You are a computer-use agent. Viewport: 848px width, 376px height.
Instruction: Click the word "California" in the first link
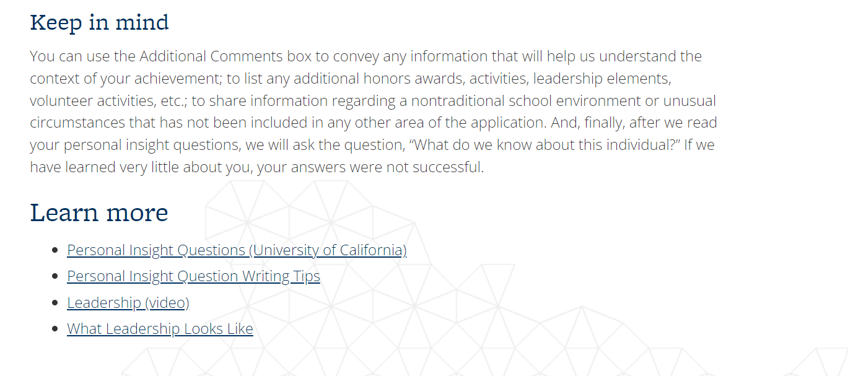[x=371, y=250]
